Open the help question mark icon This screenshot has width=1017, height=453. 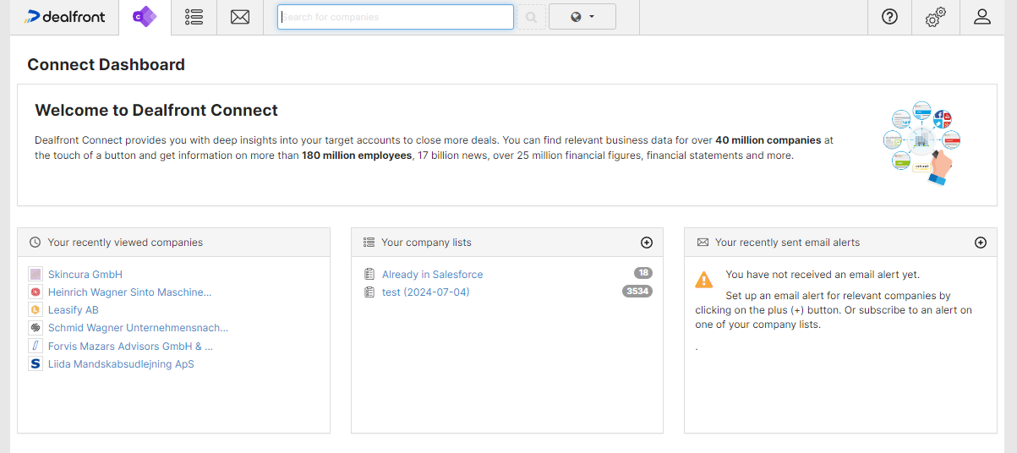(889, 17)
